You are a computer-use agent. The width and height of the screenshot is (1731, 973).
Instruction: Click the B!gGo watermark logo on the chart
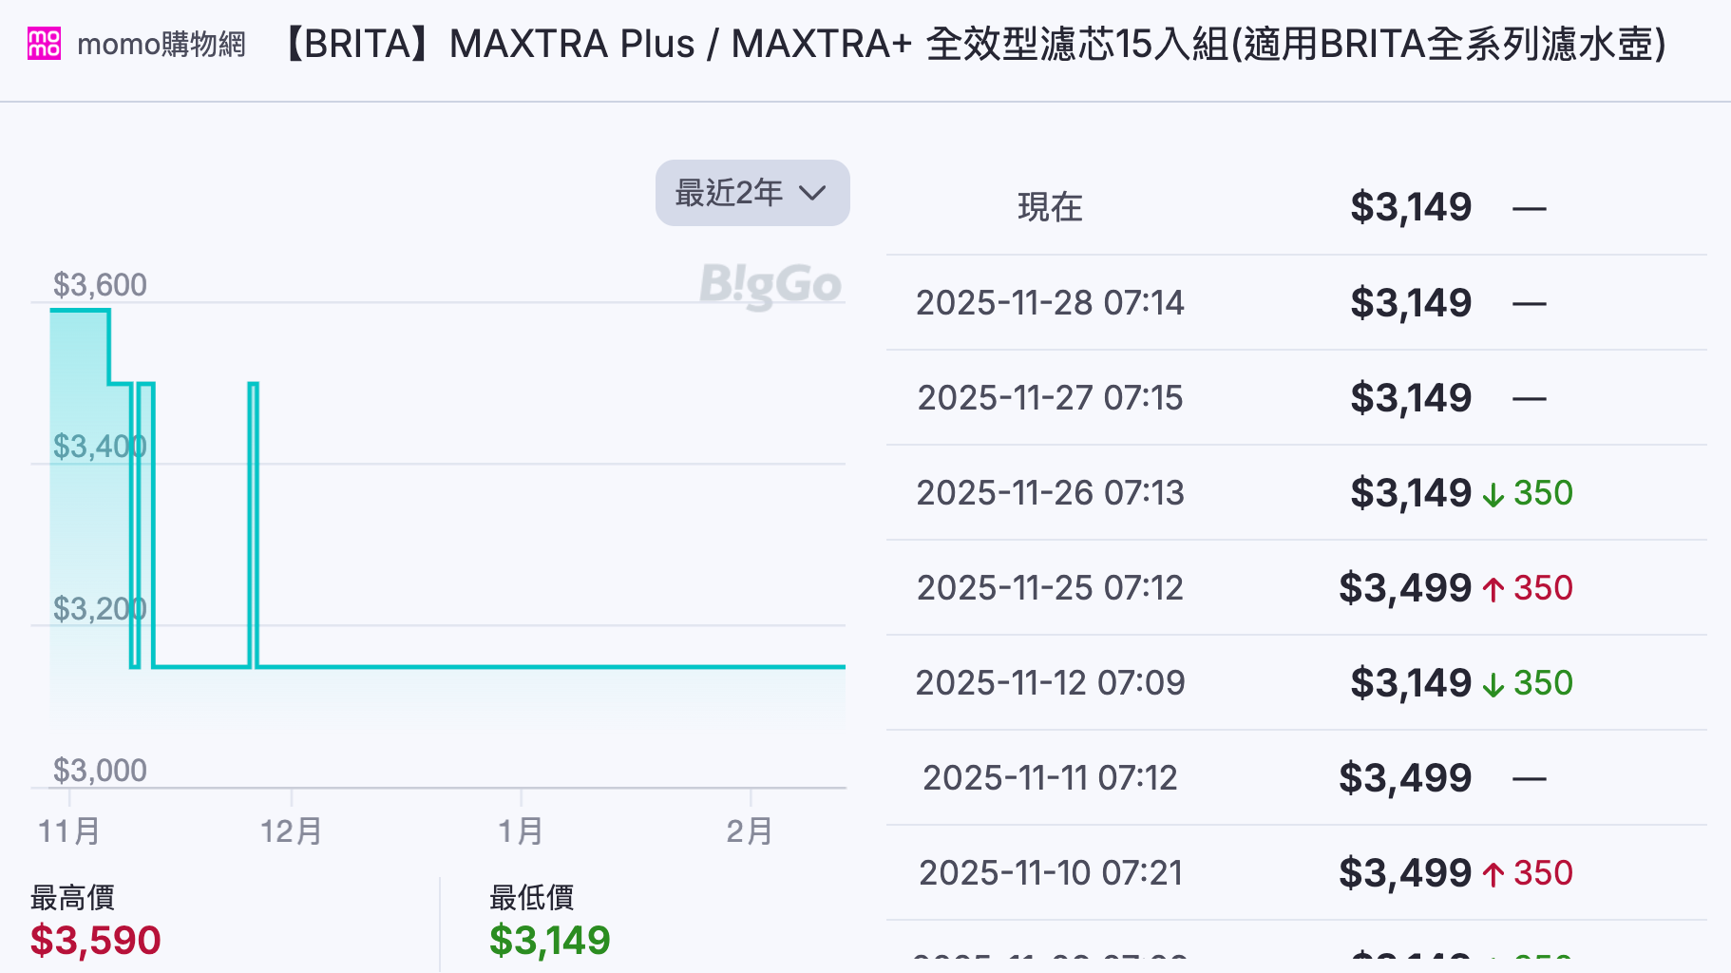coord(771,285)
